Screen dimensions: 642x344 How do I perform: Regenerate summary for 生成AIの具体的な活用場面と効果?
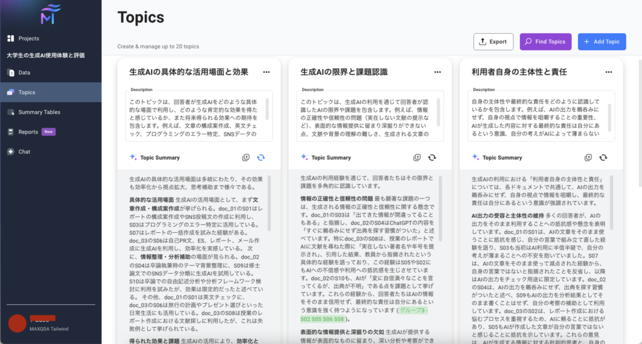(261, 158)
